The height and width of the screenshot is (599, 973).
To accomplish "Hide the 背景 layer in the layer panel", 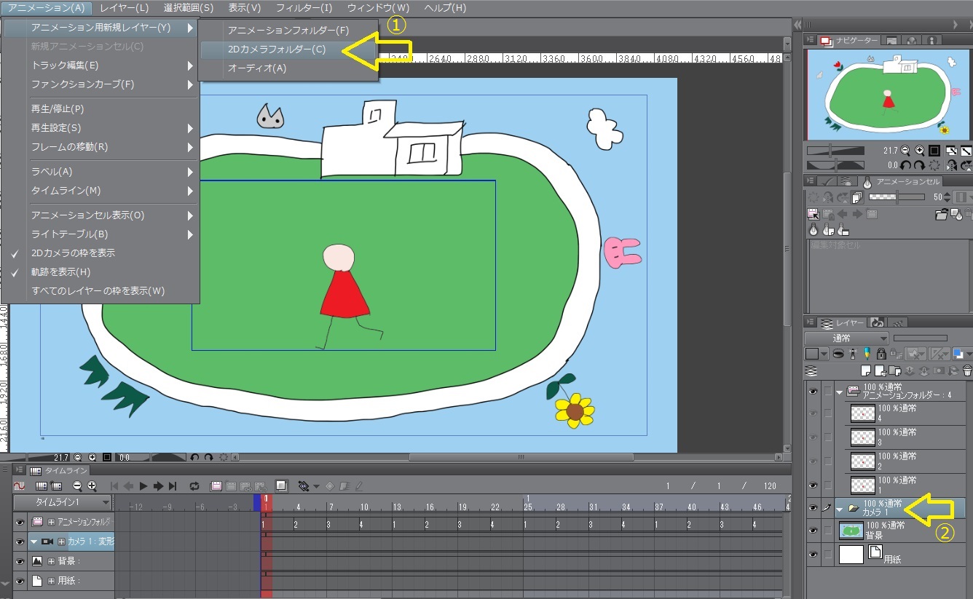I will (813, 531).
